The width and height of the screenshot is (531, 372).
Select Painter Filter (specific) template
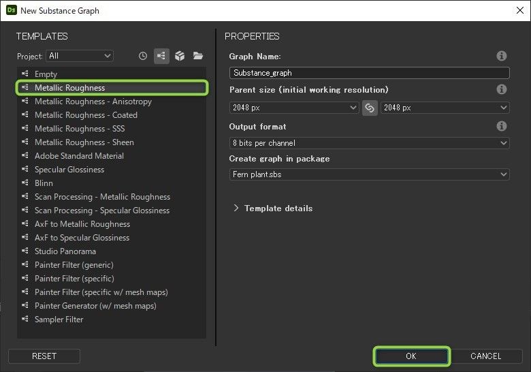coord(112,279)
